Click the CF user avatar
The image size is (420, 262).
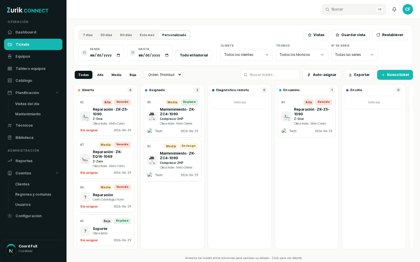pyautogui.click(x=408, y=9)
